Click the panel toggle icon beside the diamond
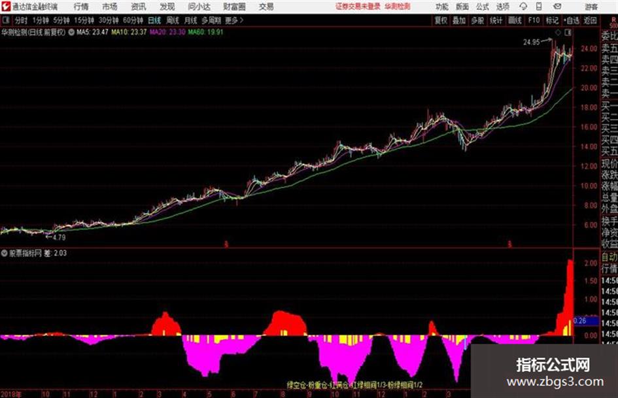The height and width of the screenshot is (398, 618). [x=568, y=33]
